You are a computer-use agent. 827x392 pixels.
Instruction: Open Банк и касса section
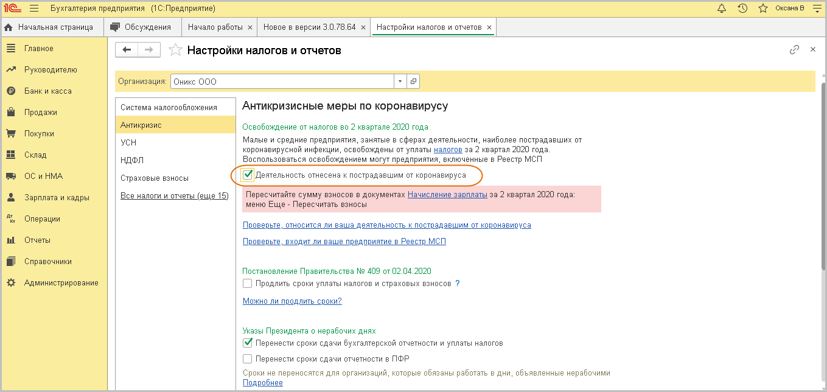pyautogui.click(x=54, y=91)
